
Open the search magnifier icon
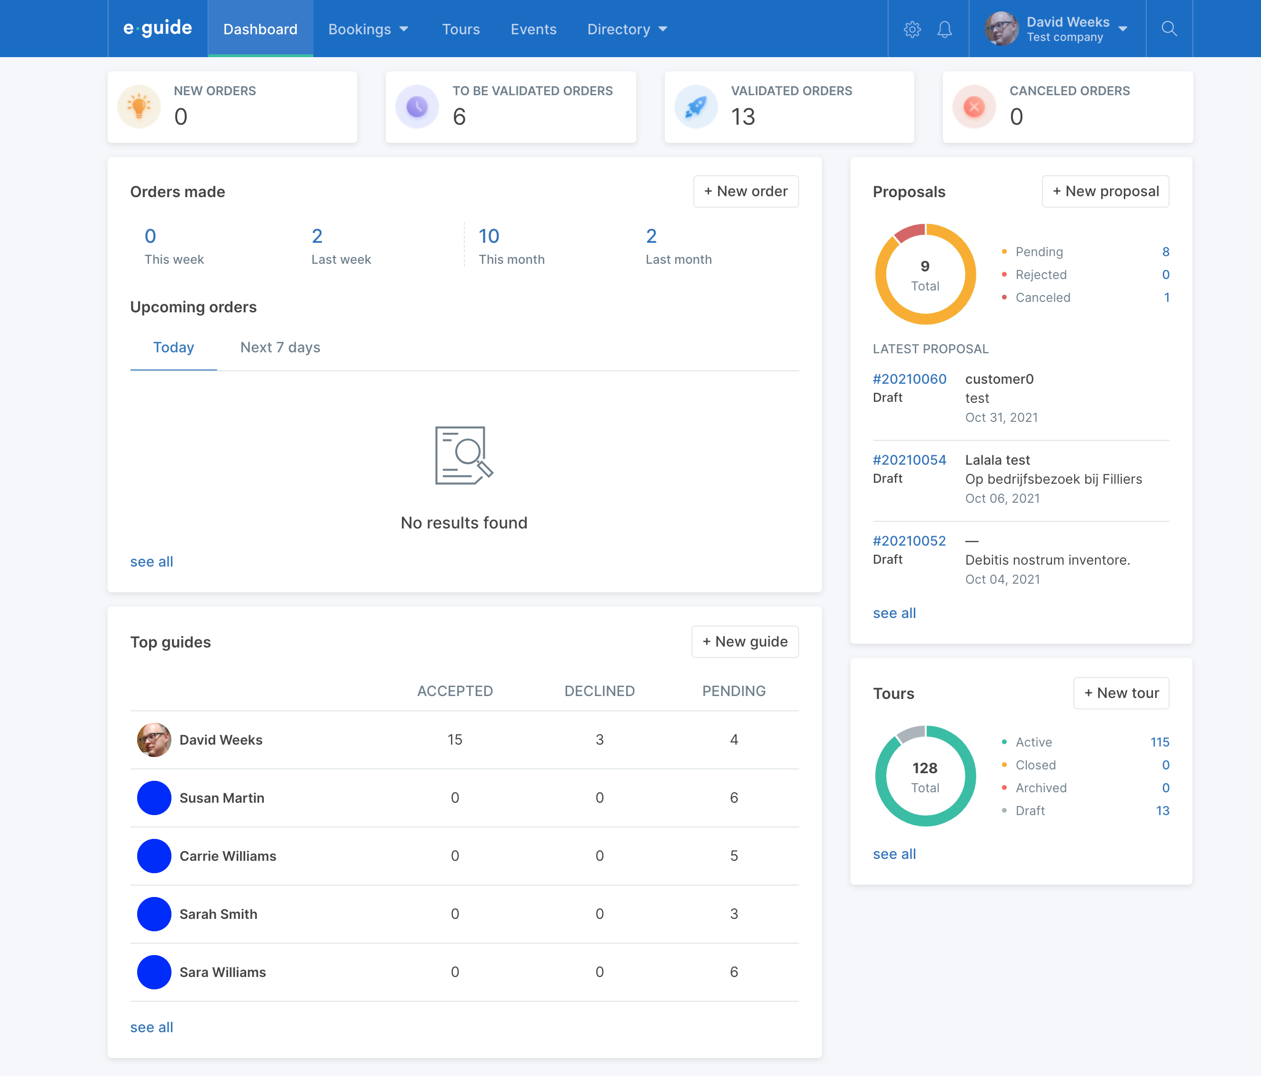pyautogui.click(x=1169, y=29)
